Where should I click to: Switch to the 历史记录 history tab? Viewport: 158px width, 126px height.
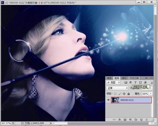[x=134, y=78]
